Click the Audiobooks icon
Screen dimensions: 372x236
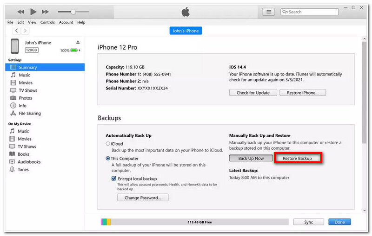tap(12, 162)
